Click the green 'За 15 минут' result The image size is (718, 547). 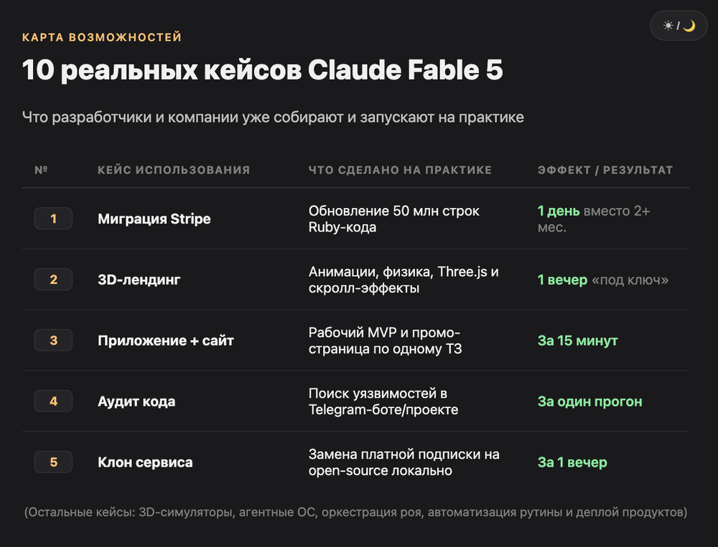point(577,341)
